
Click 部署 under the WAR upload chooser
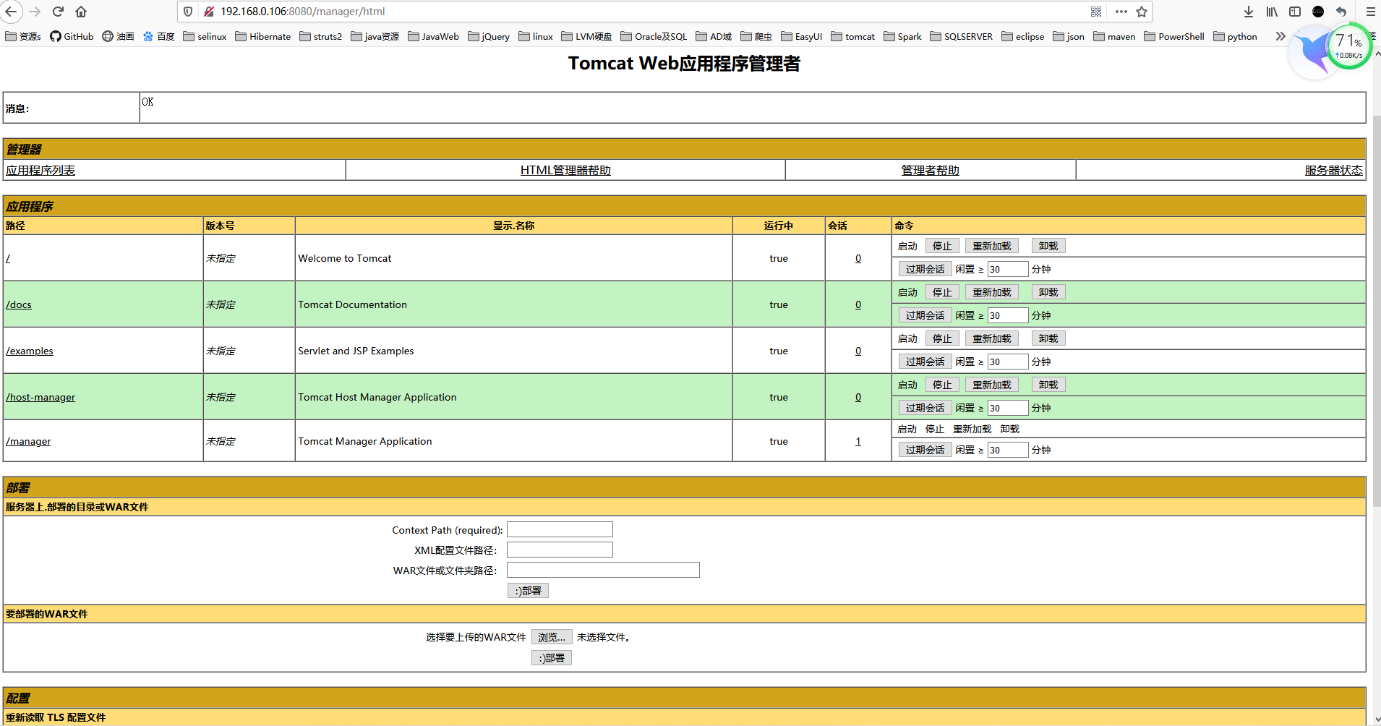[x=552, y=658]
